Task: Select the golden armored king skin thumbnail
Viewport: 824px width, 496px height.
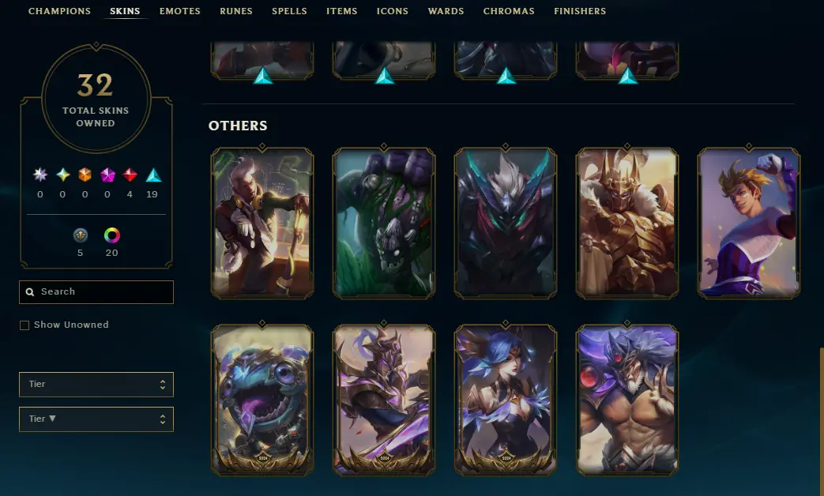Action: pos(627,224)
